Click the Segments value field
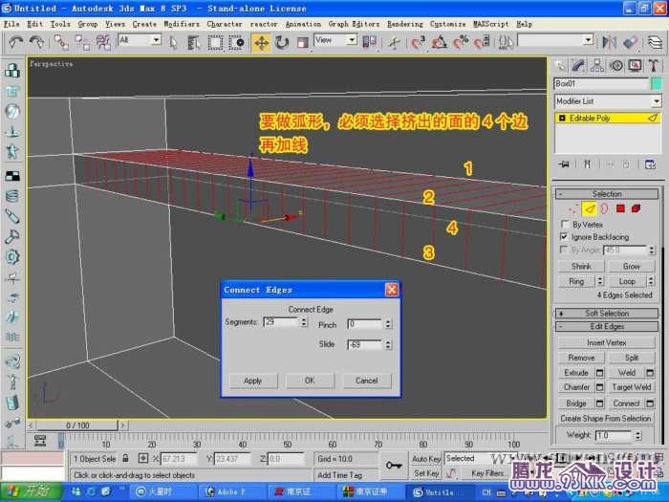The image size is (669, 502). tap(280, 321)
